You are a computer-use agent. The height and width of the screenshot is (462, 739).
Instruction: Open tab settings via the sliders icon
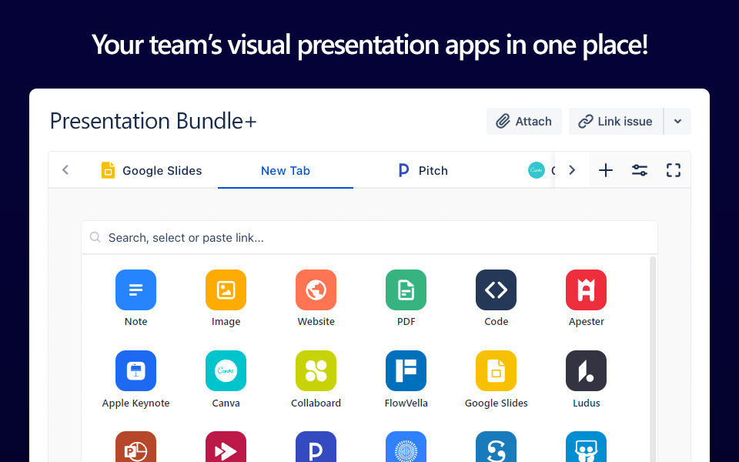pos(640,170)
